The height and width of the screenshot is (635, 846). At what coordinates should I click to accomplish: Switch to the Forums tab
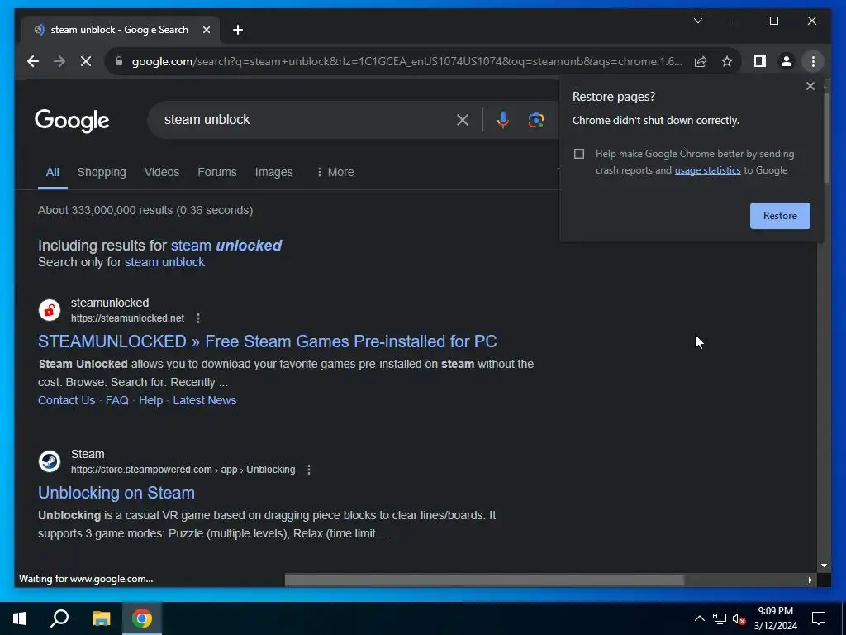click(x=217, y=172)
